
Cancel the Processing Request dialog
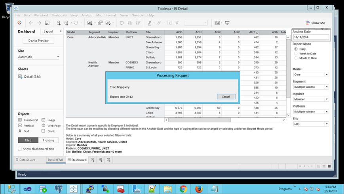click(226, 96)
